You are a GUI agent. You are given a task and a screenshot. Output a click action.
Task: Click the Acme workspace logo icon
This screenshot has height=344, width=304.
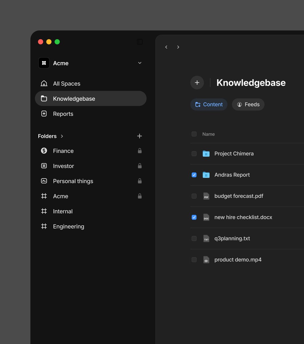(x=44, y=63)
